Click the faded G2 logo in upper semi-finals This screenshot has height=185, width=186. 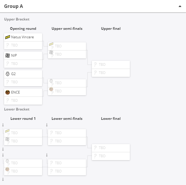point(51,81)
